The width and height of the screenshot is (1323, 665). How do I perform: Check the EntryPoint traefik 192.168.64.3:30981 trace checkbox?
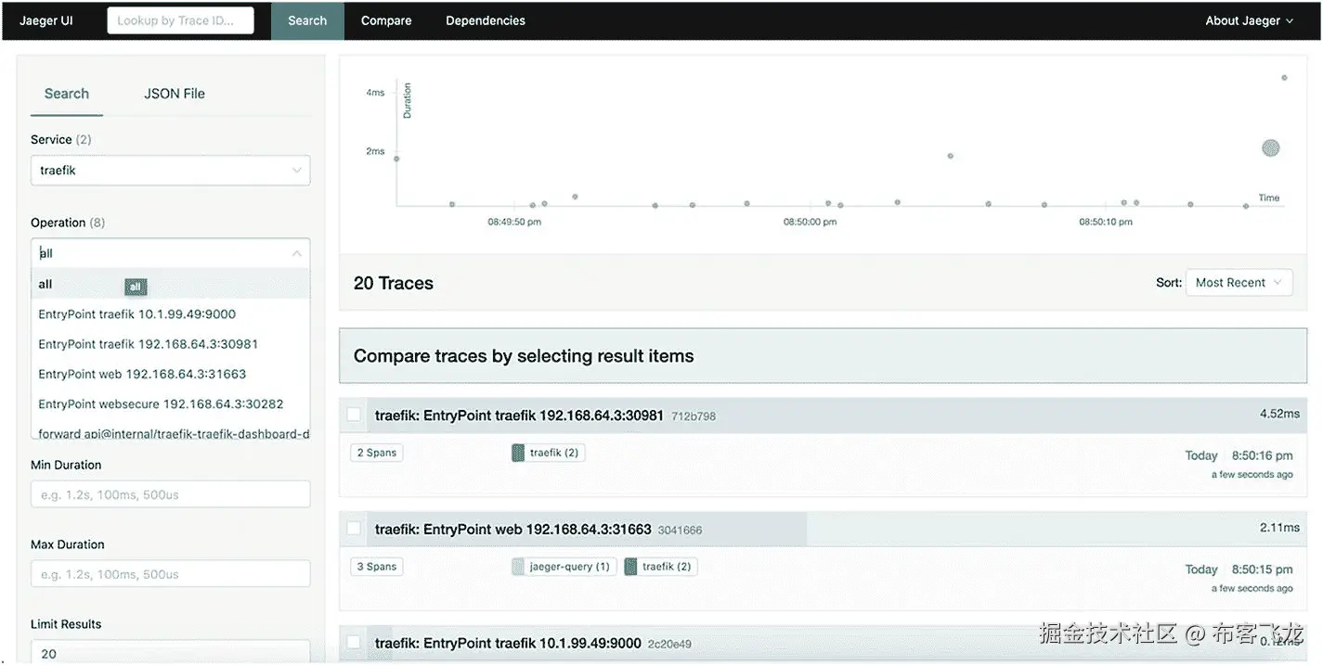pyautogui.click(x=354, y=415)
